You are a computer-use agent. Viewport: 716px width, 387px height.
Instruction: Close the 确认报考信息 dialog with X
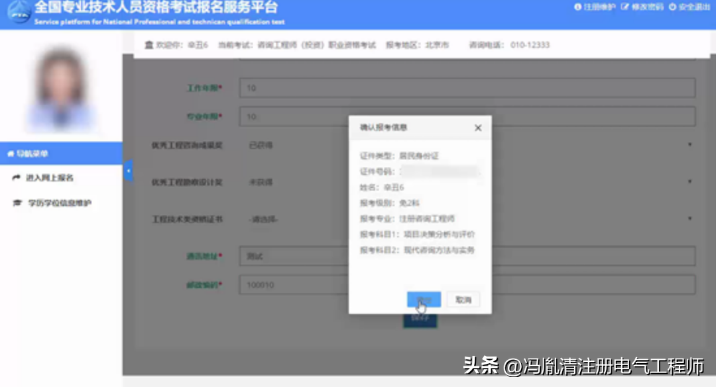(477, 128)
